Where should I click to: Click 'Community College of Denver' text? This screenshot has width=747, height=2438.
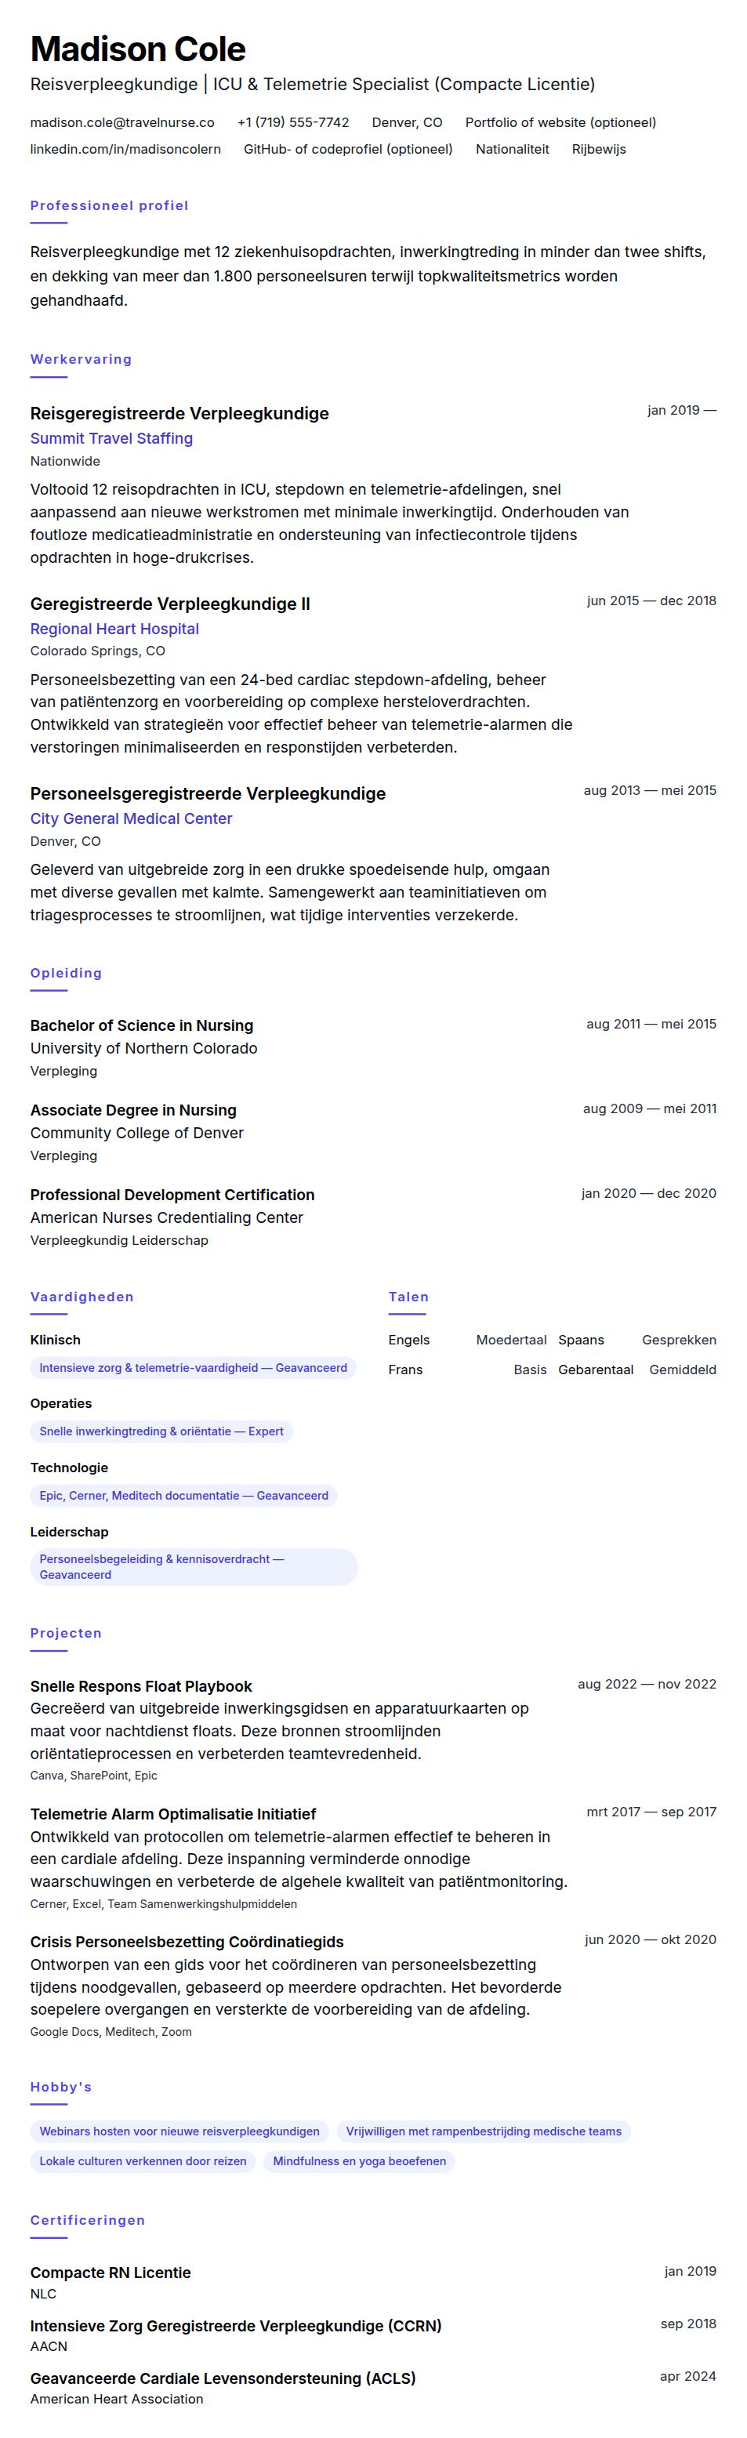(137, 1133)
